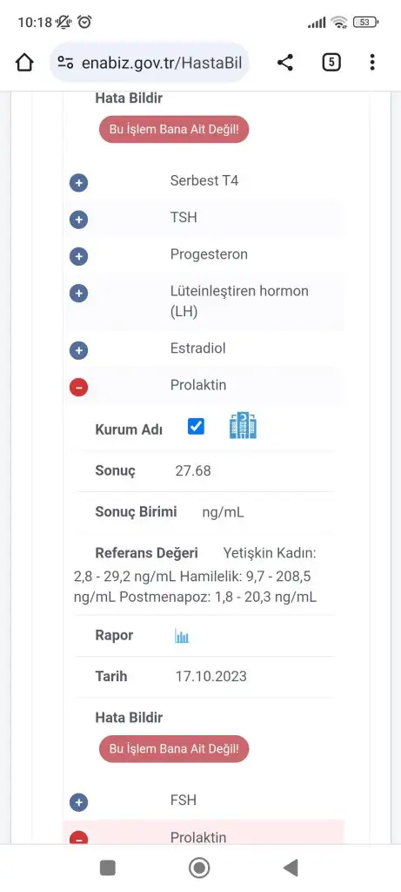Viewport: 401px width, 892px height.
Task: Tap the Android back triangle button
Action: pos(291,868)
